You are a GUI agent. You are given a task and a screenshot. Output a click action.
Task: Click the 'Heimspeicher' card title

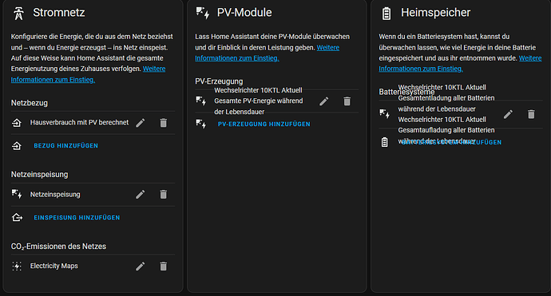coord(436,13)
